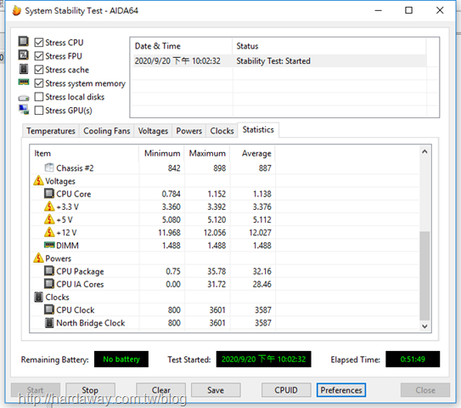Image resolution: width=461 pixels, height=408 pixels.
Task: Click the warning icon of +3.3 V row
Action: [x=49, y=207]
